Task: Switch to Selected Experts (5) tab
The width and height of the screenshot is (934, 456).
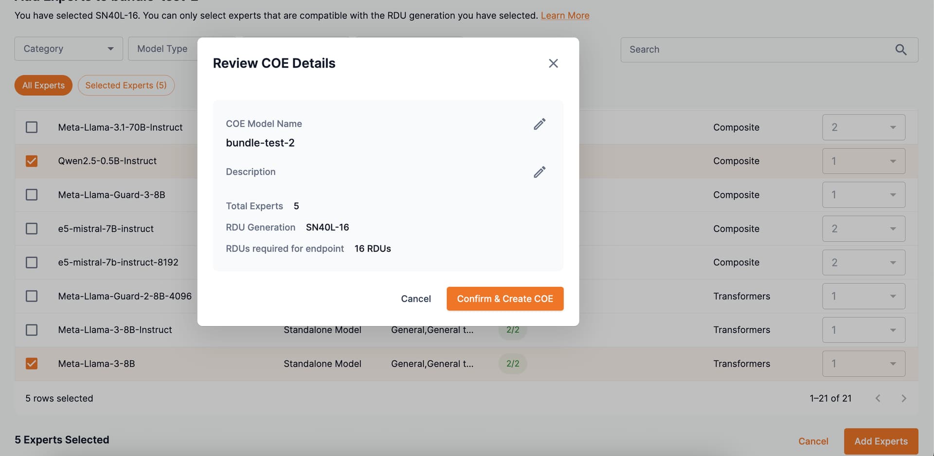Action: [126, 86]
